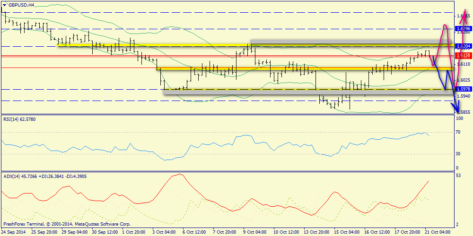Click the 1.6025 price axis label
The image size is (473, 236).
click(464, 80)
